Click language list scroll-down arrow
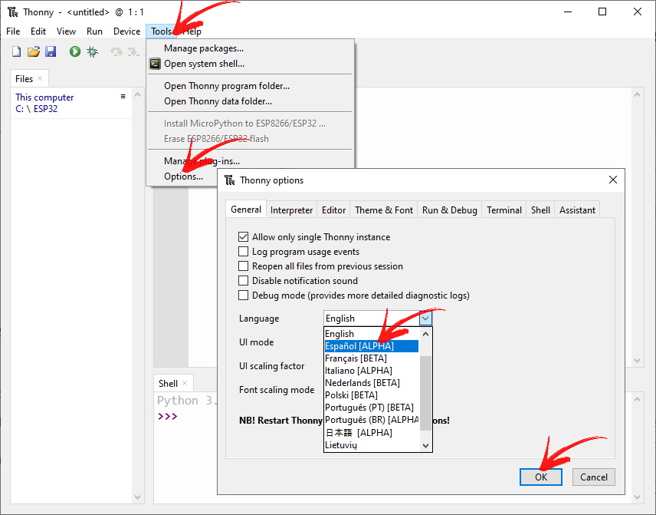The image size is (656, 515). (x=425, y=445)
